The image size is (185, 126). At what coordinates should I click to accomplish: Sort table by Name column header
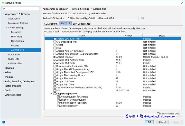pos(82,35)
